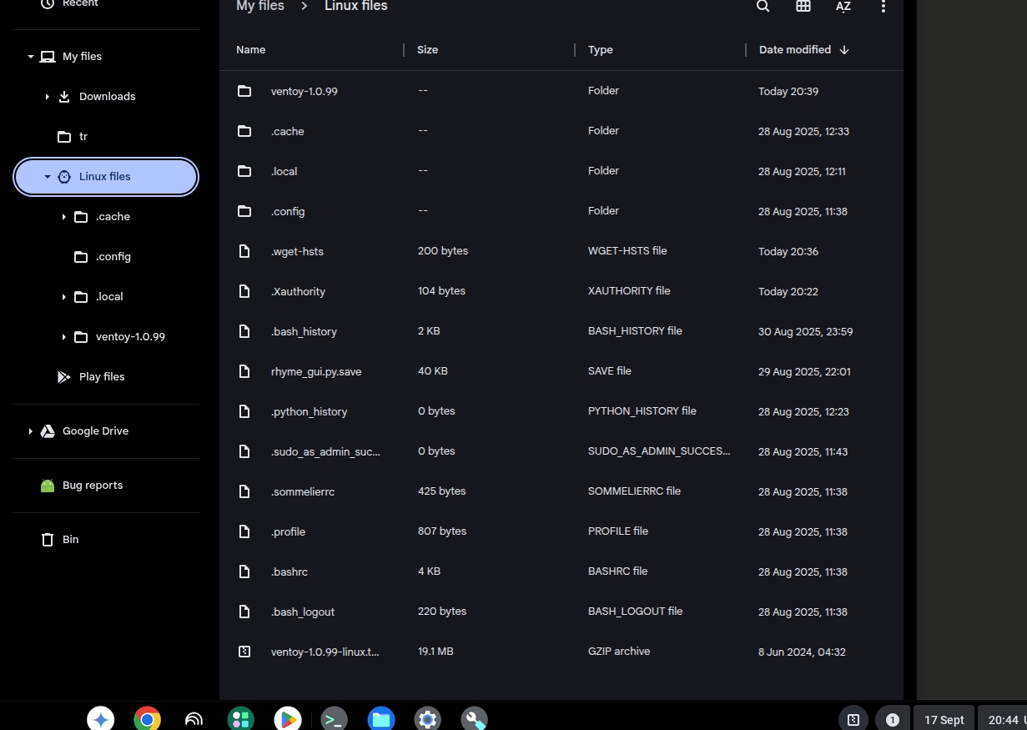The width and height of the screenshot is (1027, 730).
Task: Open the AZ sort options
Action: coord(843,7)
